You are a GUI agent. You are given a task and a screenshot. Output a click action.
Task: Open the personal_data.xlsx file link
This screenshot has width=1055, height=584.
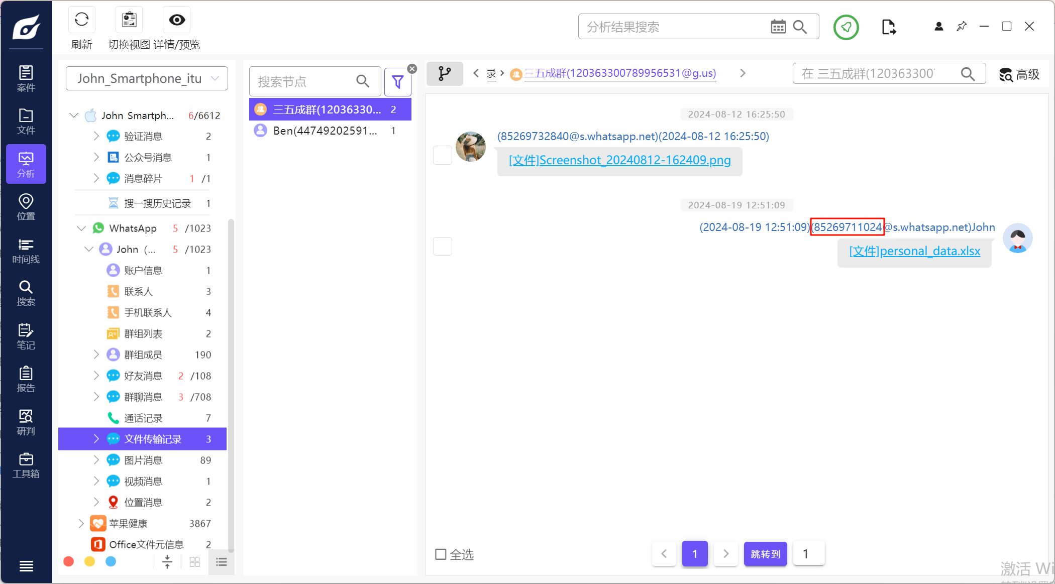[x=914, y=251]
